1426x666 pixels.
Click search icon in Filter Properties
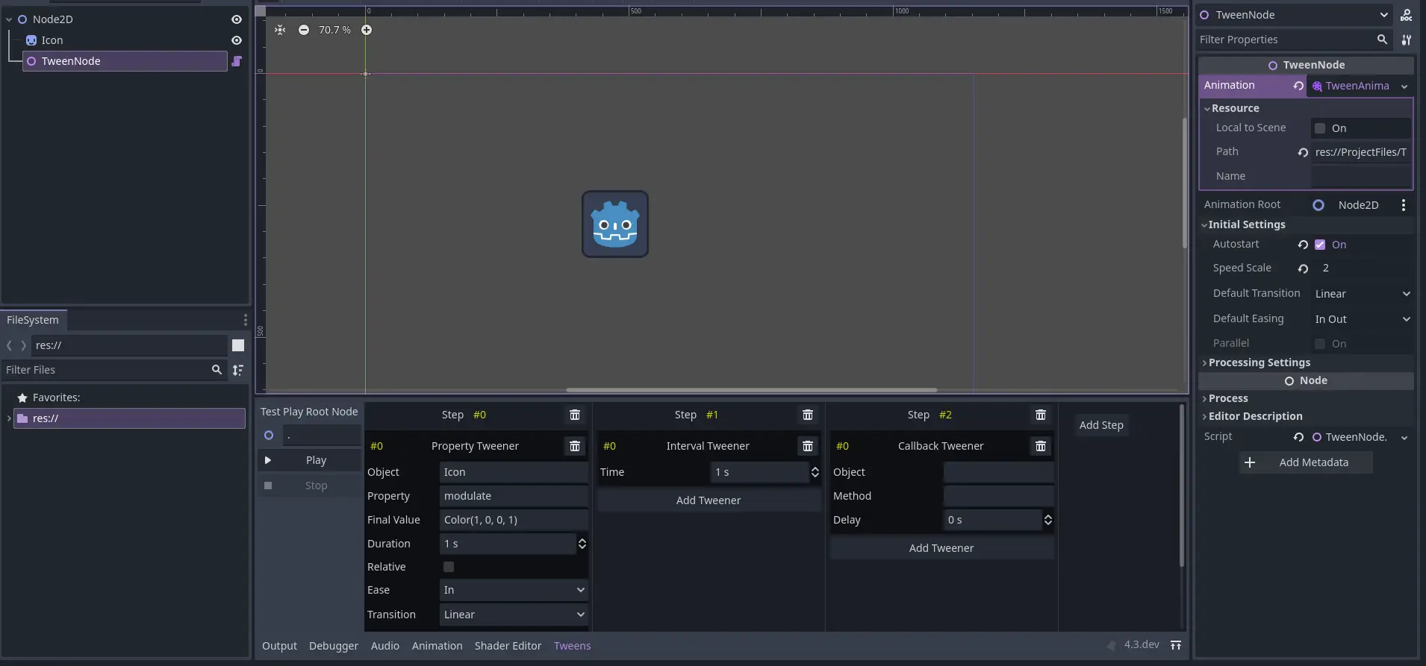coord(1382,40)
